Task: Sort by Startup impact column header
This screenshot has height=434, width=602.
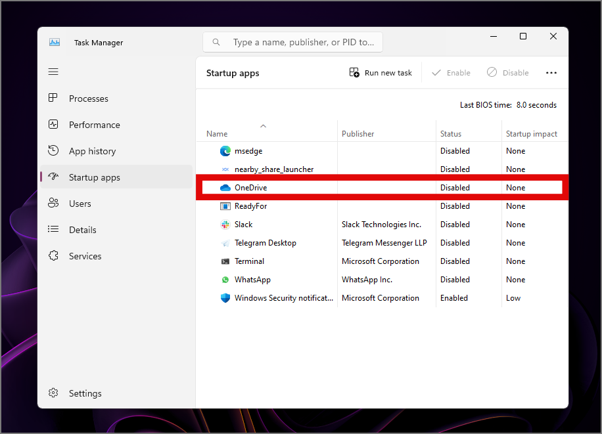Action: (x=532, y=133)
